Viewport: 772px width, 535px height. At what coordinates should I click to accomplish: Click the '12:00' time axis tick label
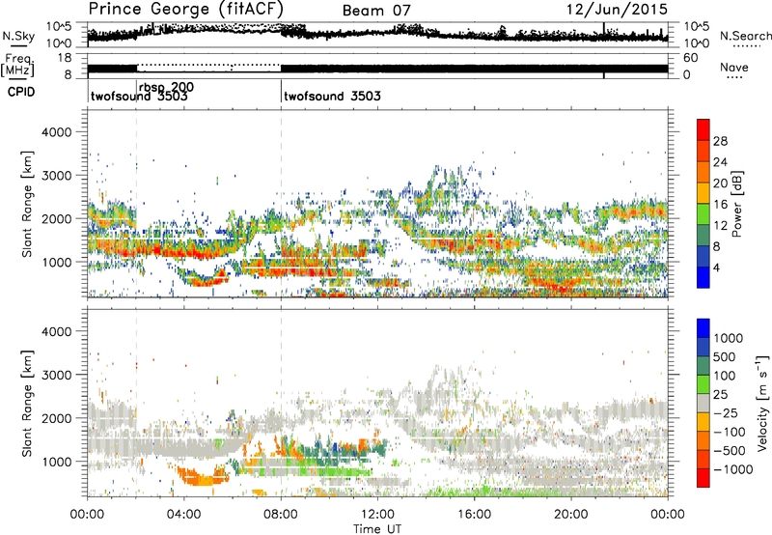point(377,515)
